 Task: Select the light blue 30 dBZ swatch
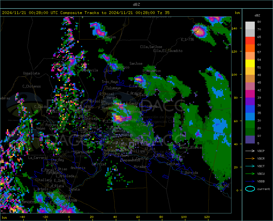(250, 117)
